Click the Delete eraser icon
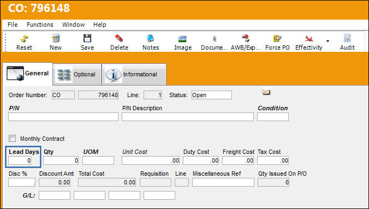Viewport: 369px width, 209px height. point(119,38)
